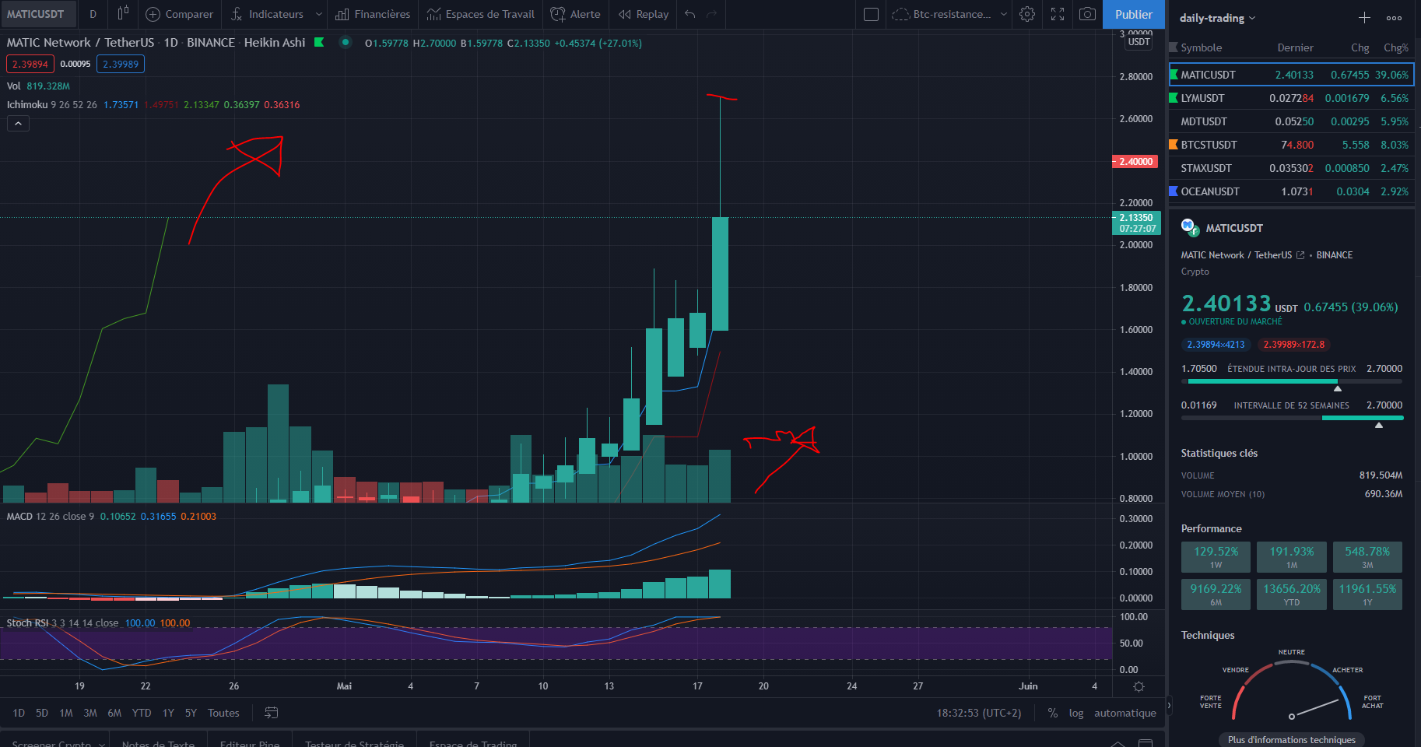Viewport: 1421px width, 747px height.
Task: Select BTCSTUSDT in the watchlist
Action: tap(1292, 145)
